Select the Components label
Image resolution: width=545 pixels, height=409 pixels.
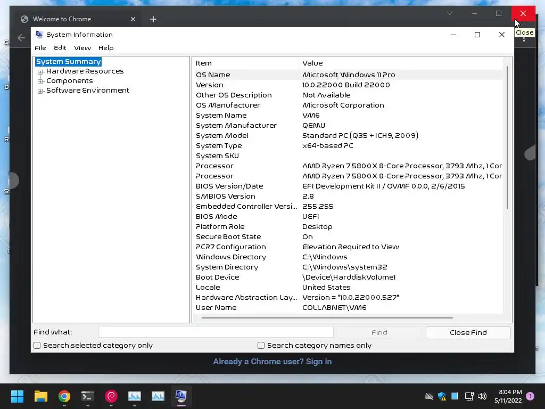point(70,81)
